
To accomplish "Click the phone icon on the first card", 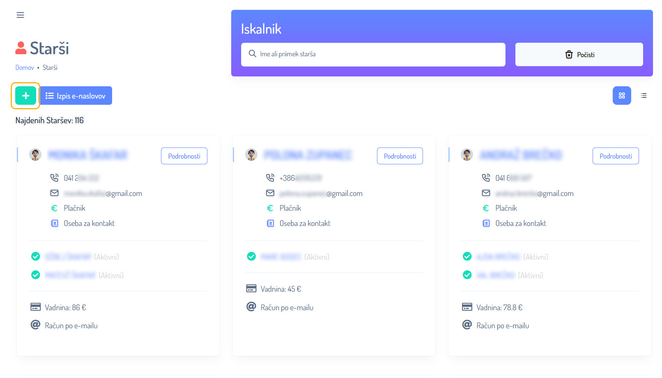I will 54,178.
